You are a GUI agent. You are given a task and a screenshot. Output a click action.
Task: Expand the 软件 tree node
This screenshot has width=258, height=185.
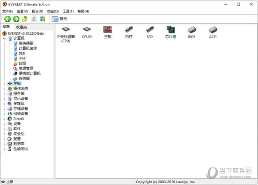coord(4,129)
